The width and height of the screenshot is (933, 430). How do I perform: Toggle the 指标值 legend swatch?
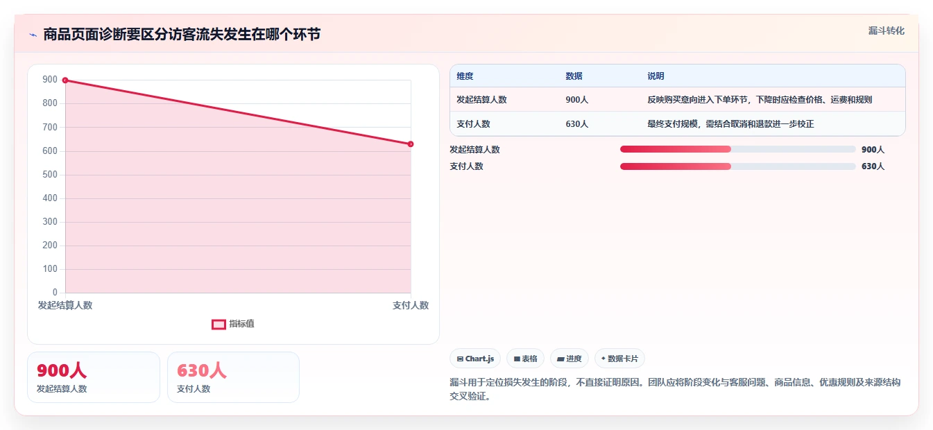(x=219, y=324)
